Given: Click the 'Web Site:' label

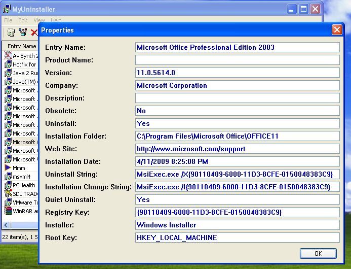Looking at the screenshot, I should point(61,149).
